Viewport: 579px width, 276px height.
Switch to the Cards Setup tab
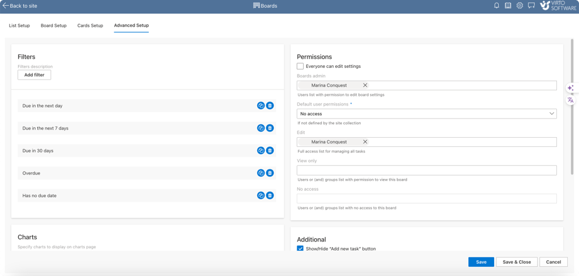[90, 25]
